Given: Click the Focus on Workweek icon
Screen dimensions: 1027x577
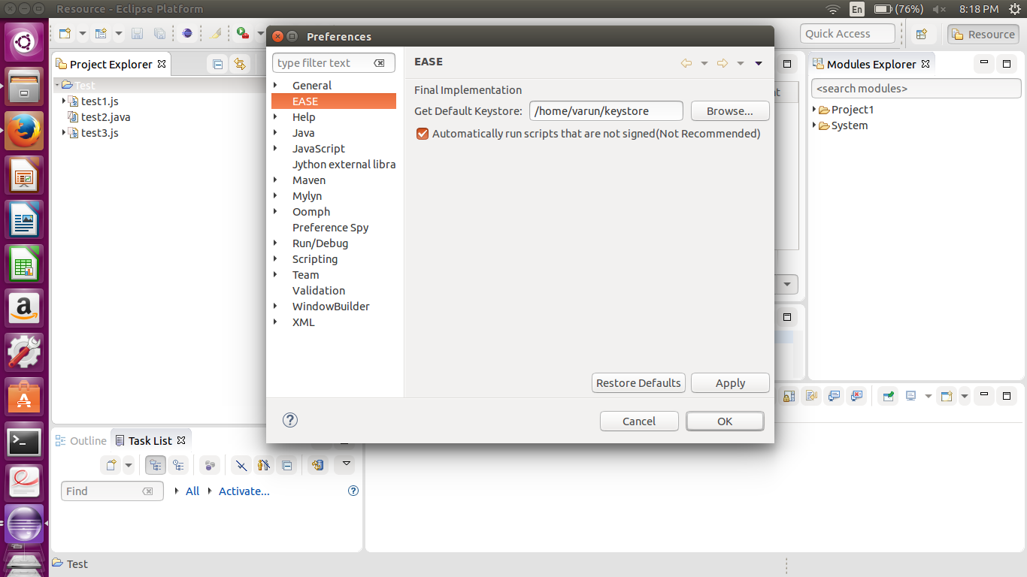Looking at the screenshot, I should click(x=211, y=466).
